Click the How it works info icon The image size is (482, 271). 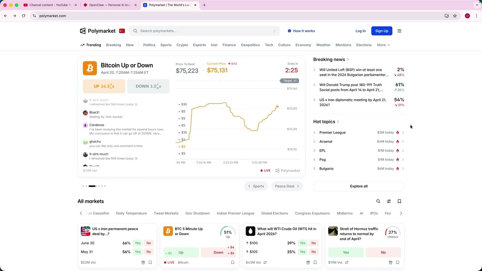coord(289,31)
